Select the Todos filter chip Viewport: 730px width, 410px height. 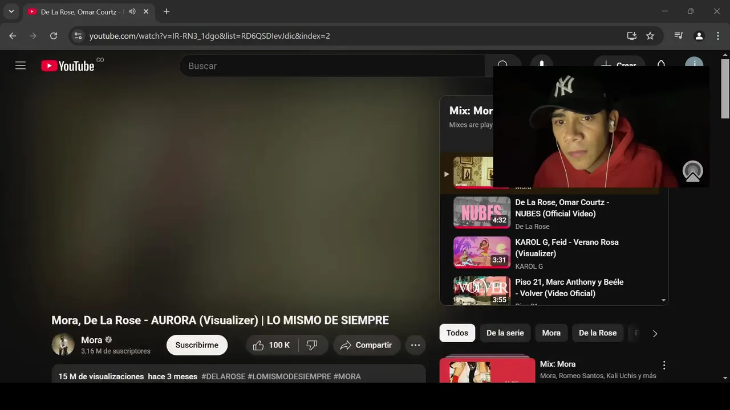[457, 333]
